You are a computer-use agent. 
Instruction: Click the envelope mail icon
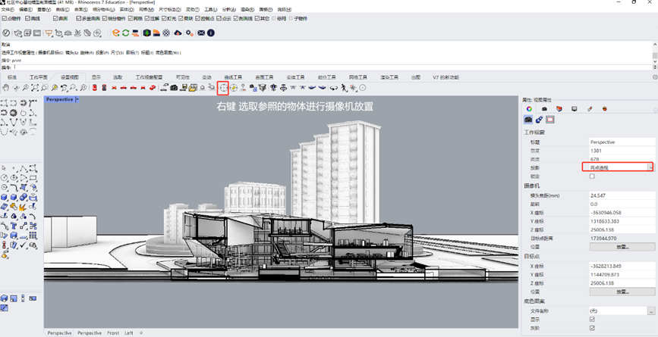(201, 33)
